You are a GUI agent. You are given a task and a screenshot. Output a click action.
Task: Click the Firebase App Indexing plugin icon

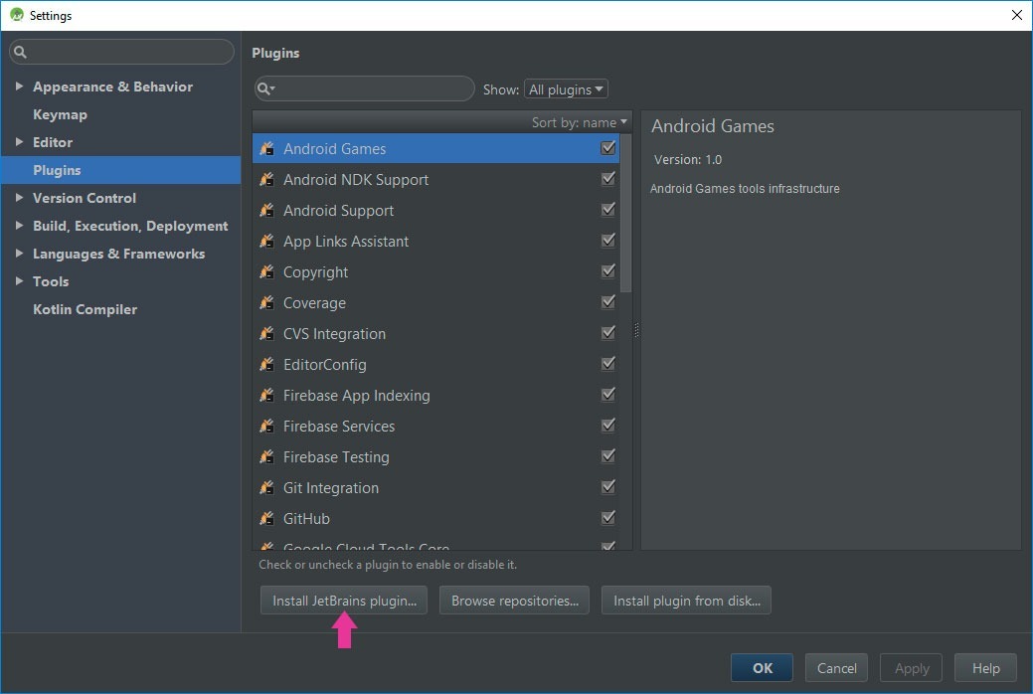tap(266, 395)
